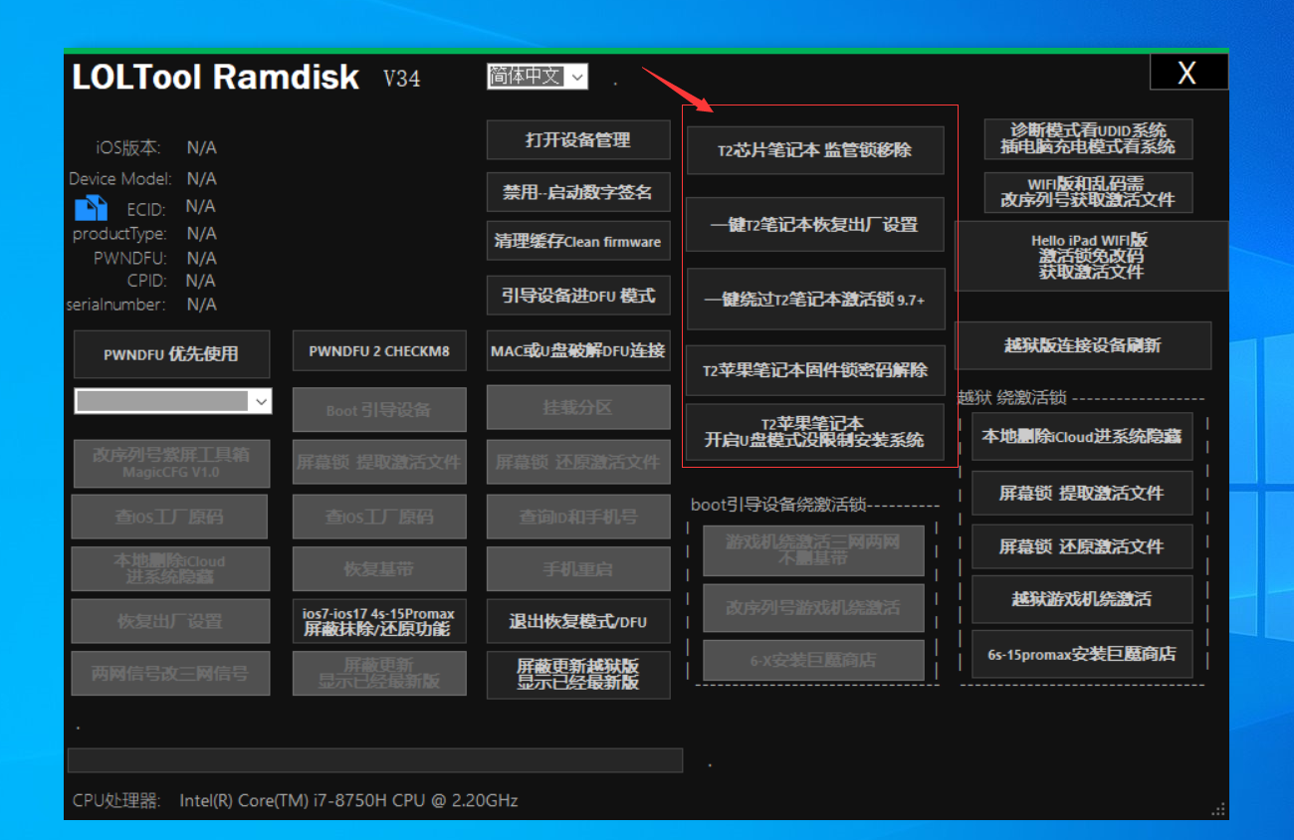
Task: Click PWNDFU 2 CHECKM8 button
Action: pos(379,351)
